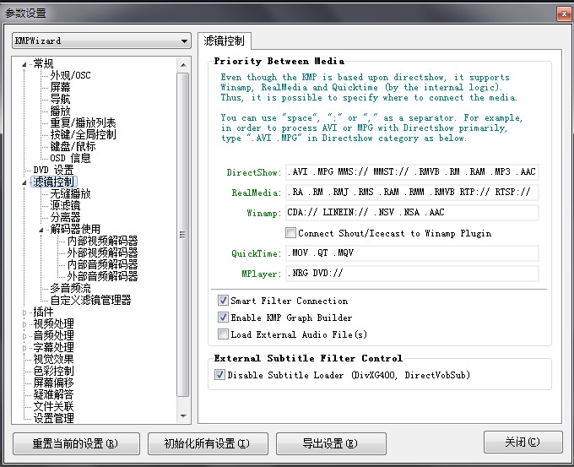Open 外部视频解码器 settings
This screenshot has width=574, height=467.
pos(102,253)
